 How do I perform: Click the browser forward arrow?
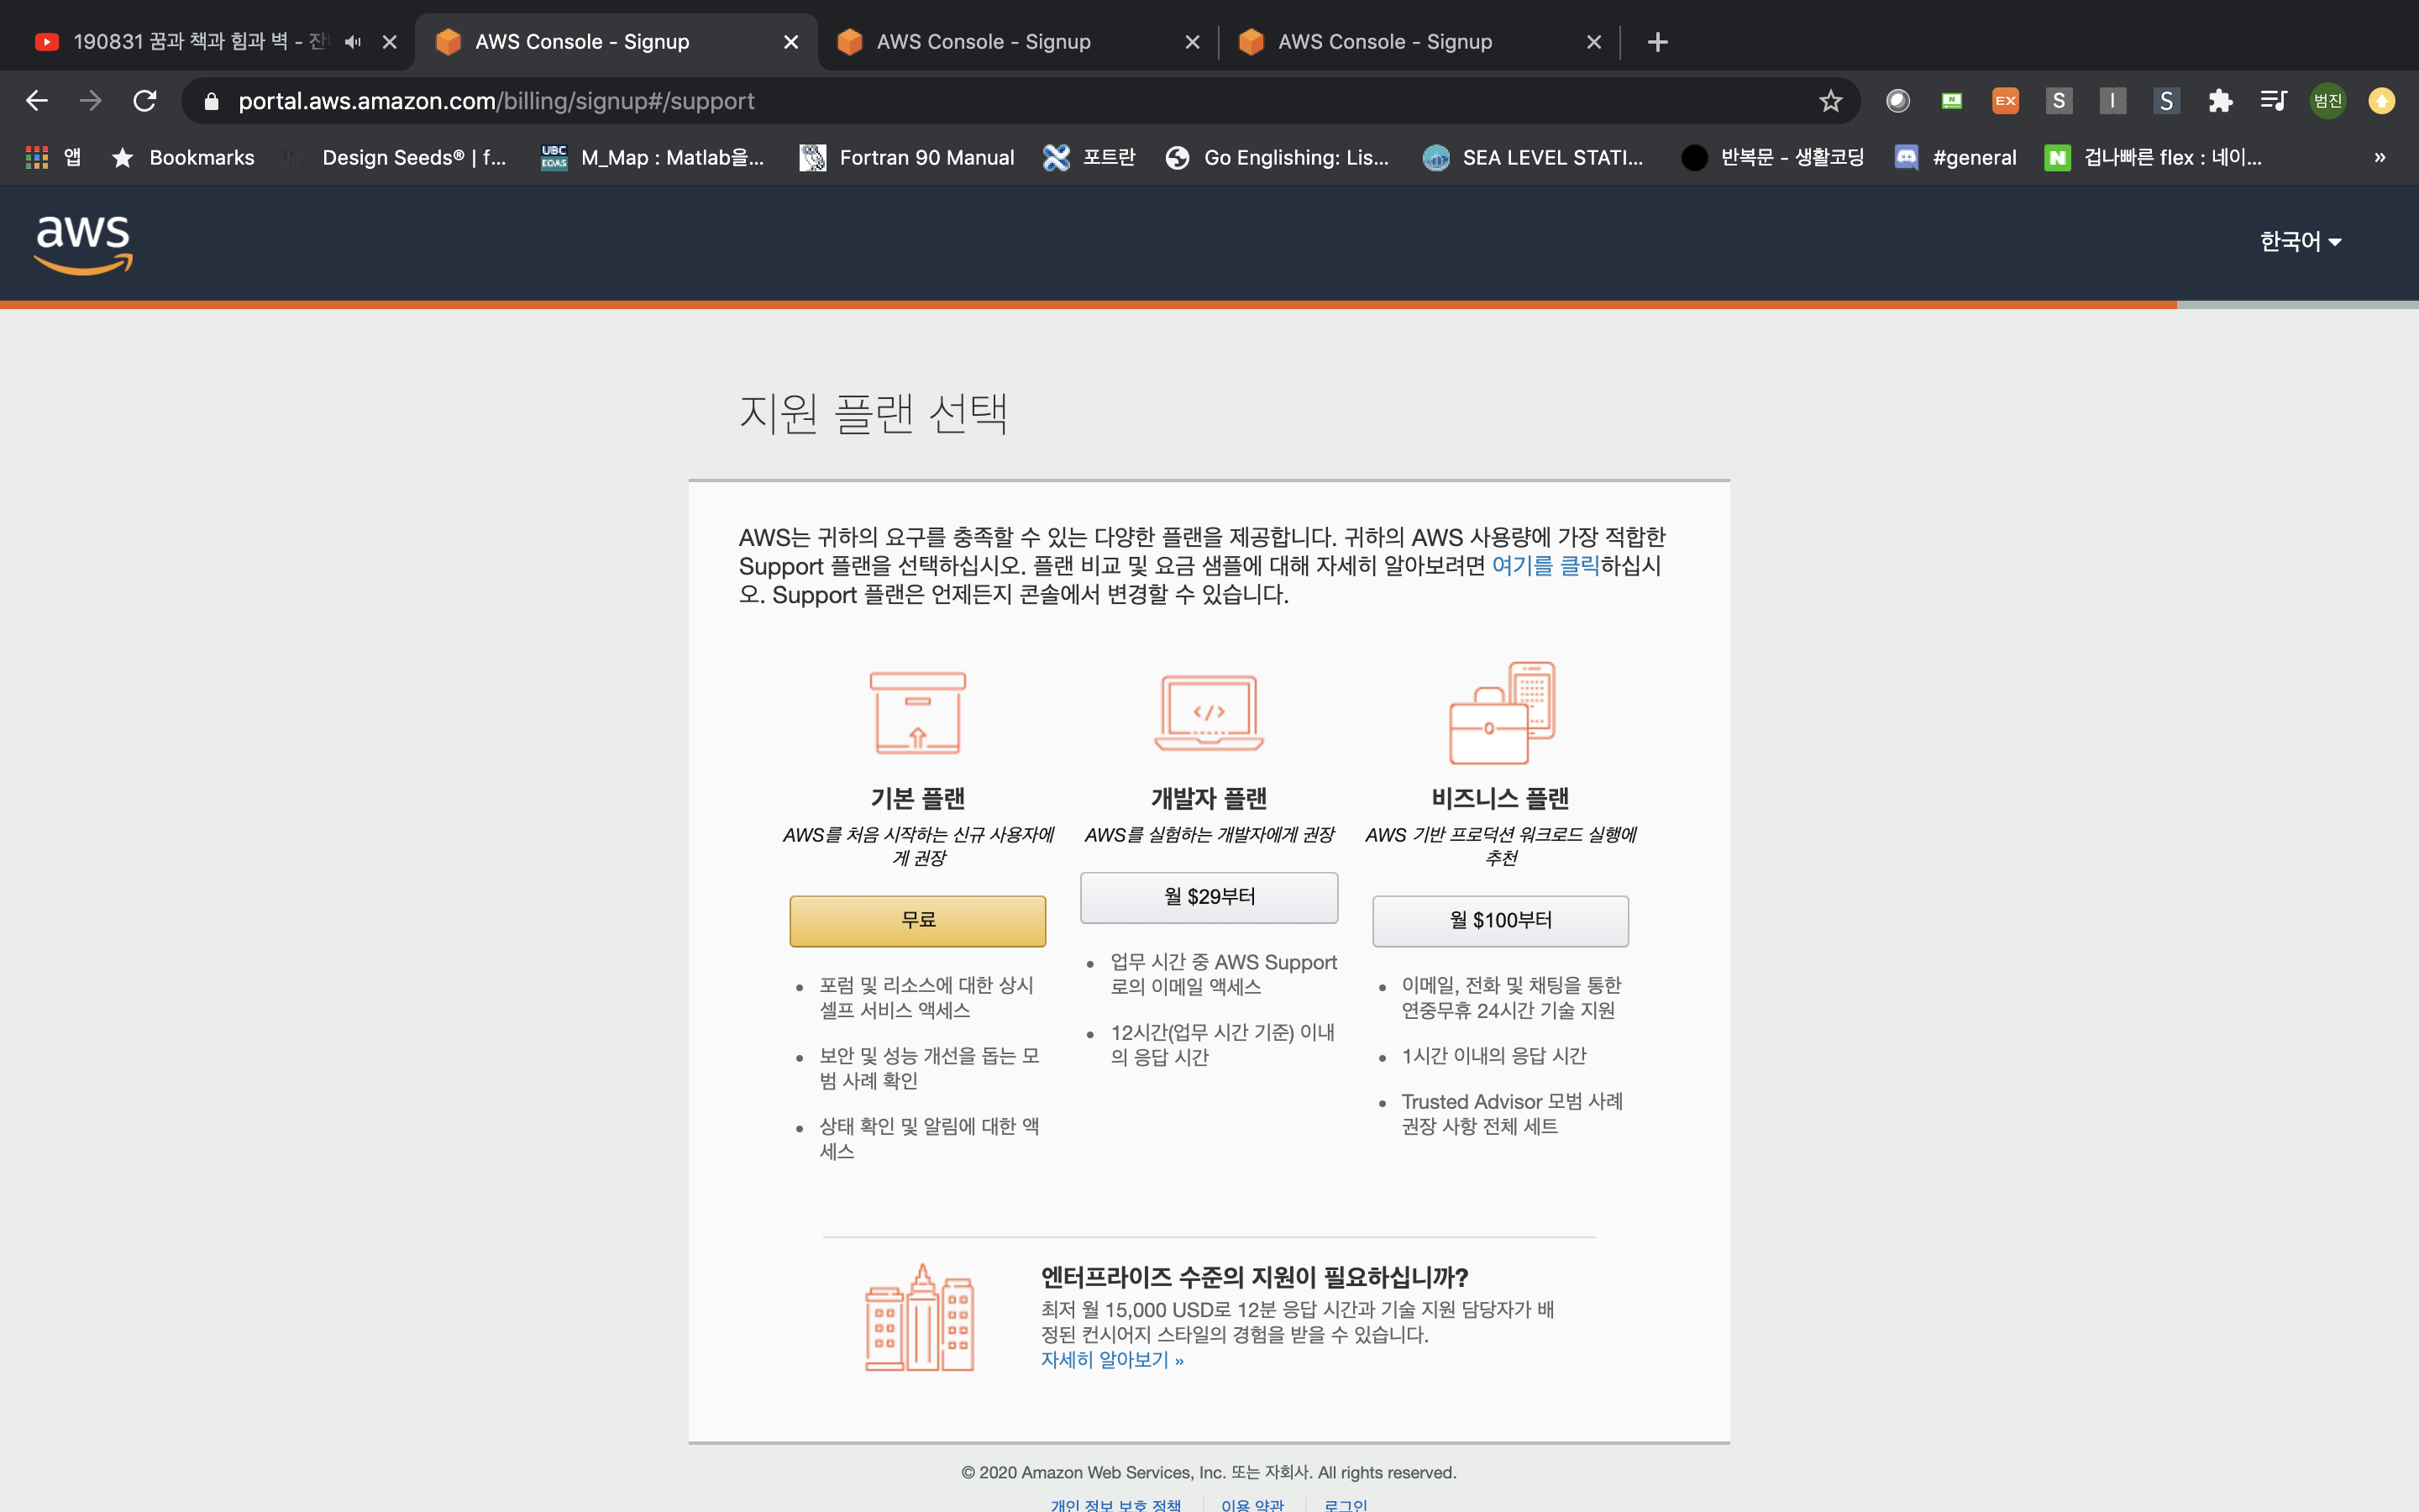(91, 101)
